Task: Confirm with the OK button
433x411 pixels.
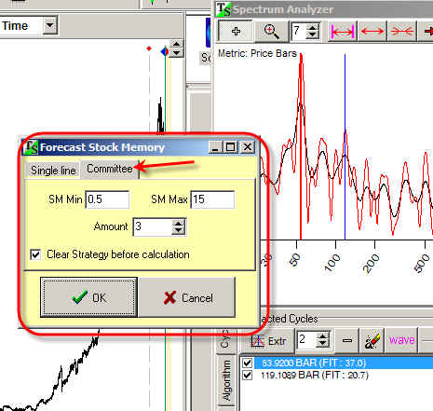Action: coord(88,297)
